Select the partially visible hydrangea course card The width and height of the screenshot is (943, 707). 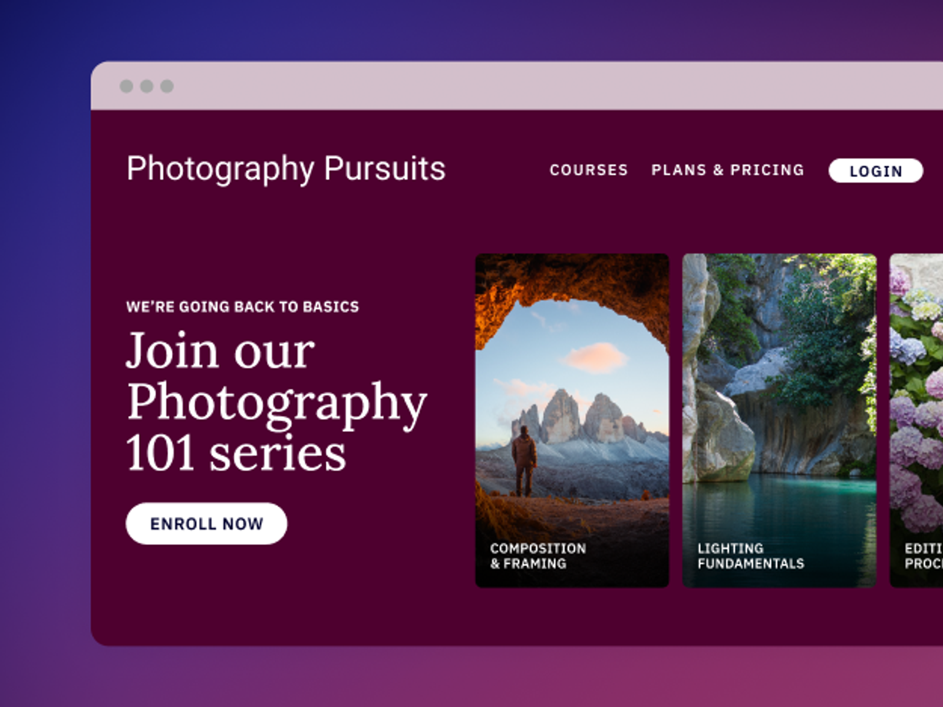(x=917, y=412)
